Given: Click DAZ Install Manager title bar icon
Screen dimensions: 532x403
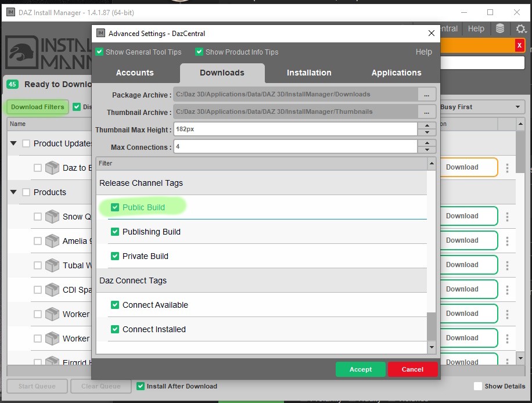Looking at the screenshot, I should click(10, 13).
